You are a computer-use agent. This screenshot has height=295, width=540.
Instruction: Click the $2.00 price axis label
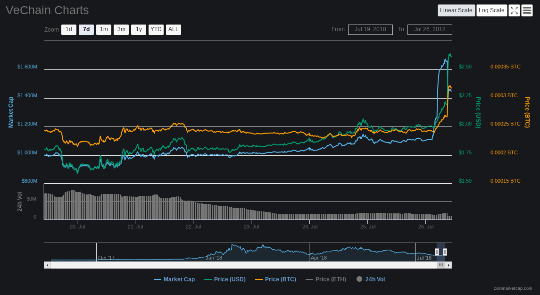(x=465, y=124)
